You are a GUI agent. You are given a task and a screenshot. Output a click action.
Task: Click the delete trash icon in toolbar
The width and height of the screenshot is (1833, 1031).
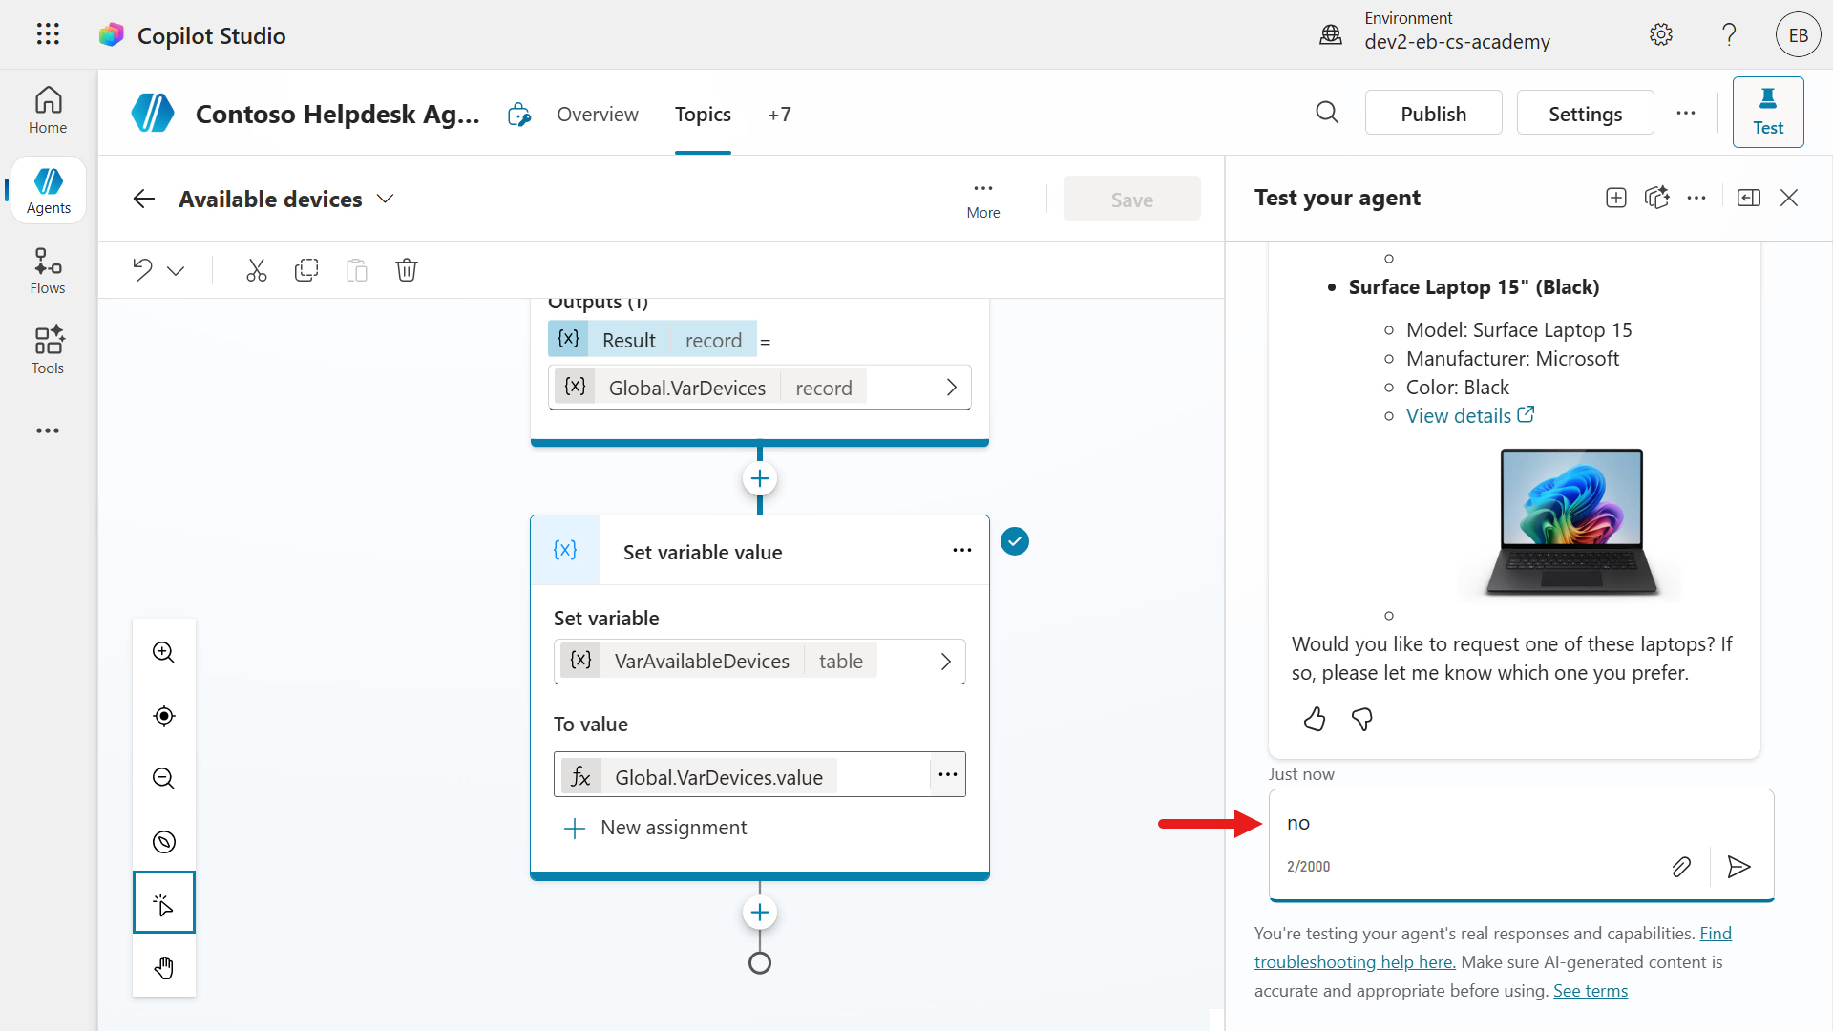tap(407, 270)
